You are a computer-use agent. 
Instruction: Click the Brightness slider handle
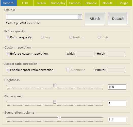click(55, 85)
